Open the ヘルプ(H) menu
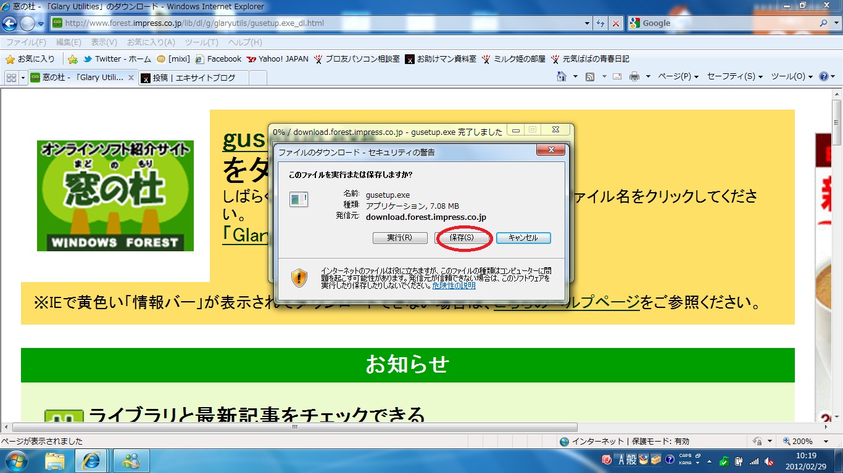 coord(245,42)
